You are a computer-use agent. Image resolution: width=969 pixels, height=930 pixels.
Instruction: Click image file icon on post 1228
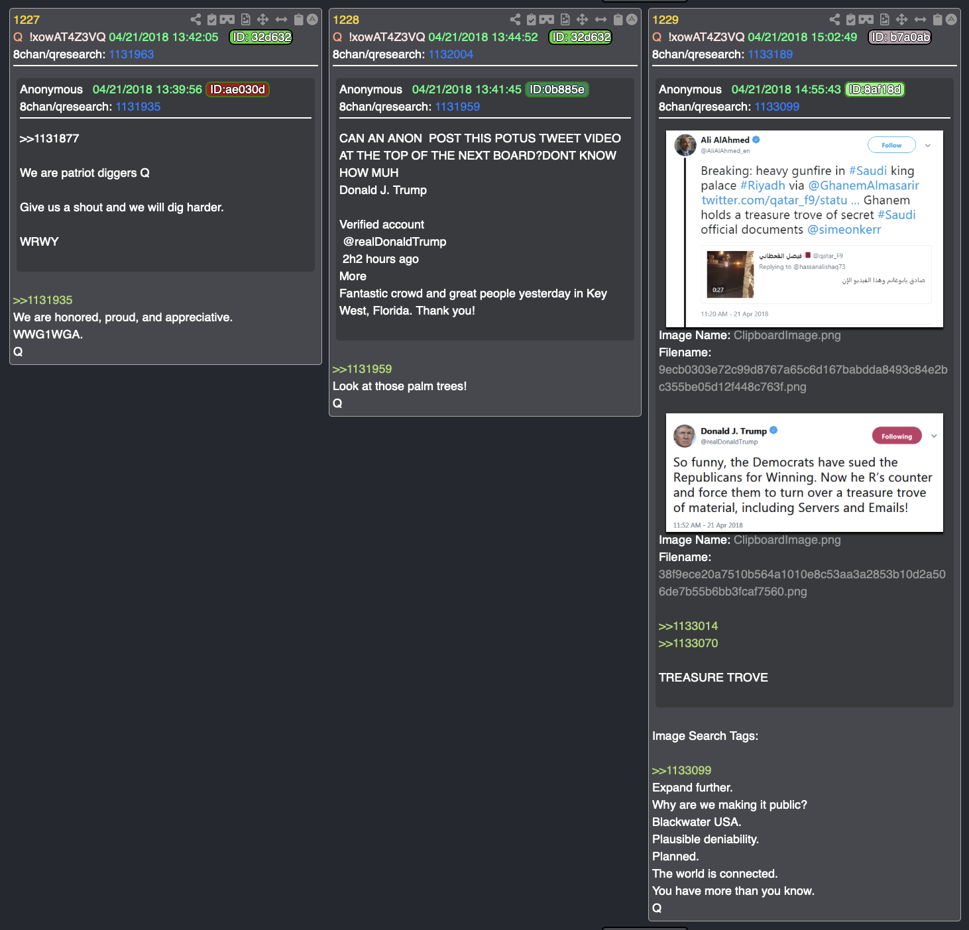[x=565, y=20]
